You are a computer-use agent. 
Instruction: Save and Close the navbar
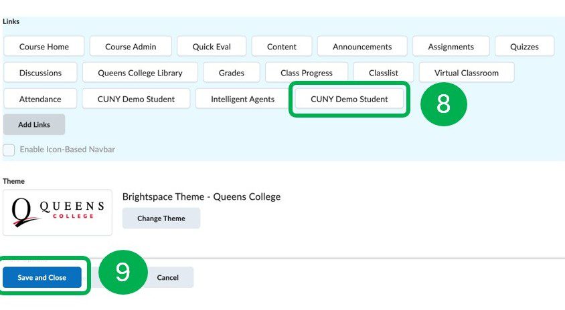[x=42, y=277]
